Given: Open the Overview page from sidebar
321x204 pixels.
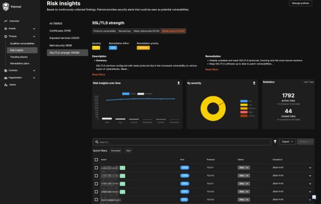Looking at the screenshot, I should pyautogui.click(x=14, y=21).
